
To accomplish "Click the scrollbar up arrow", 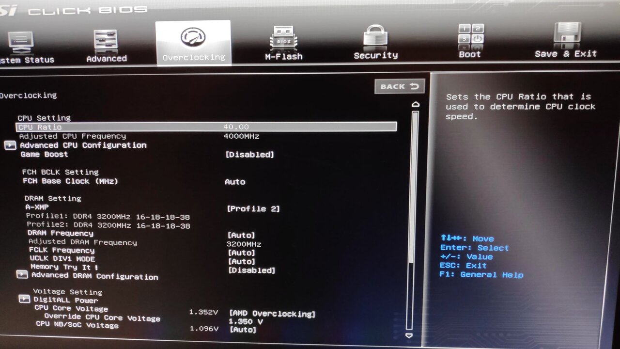I will point(415,104).
